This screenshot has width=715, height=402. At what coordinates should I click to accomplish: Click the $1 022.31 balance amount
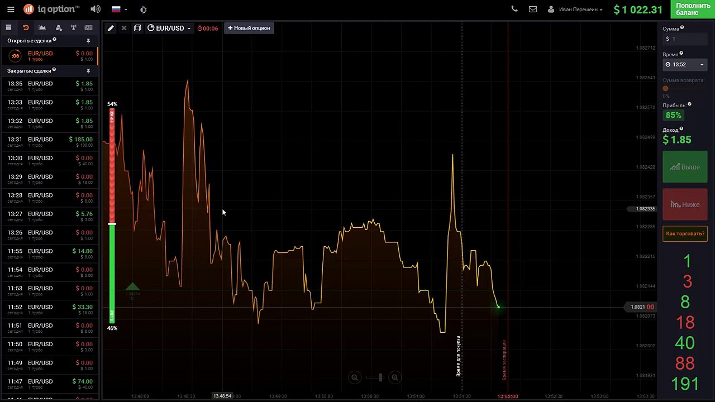[638, 9]
